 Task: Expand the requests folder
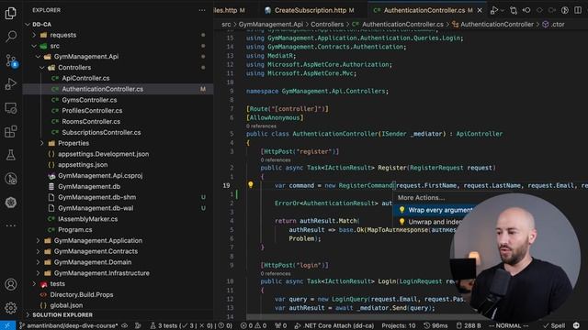click(x=34, y=35)
